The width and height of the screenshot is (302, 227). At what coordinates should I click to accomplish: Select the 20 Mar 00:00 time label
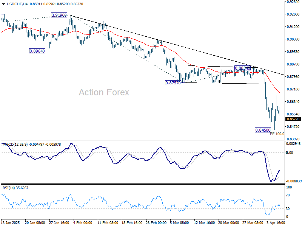click(229, 223)
